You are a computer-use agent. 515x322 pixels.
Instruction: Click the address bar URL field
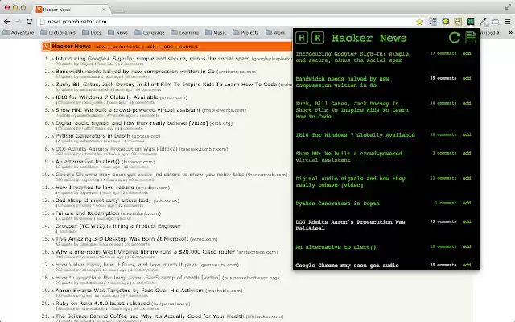227,22
